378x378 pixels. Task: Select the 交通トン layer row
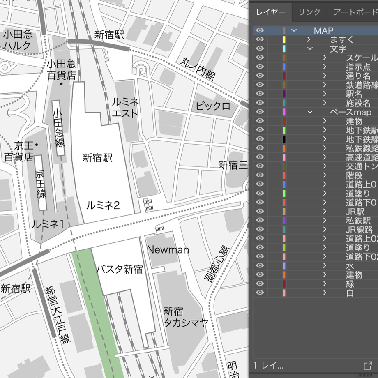(316, 166)
